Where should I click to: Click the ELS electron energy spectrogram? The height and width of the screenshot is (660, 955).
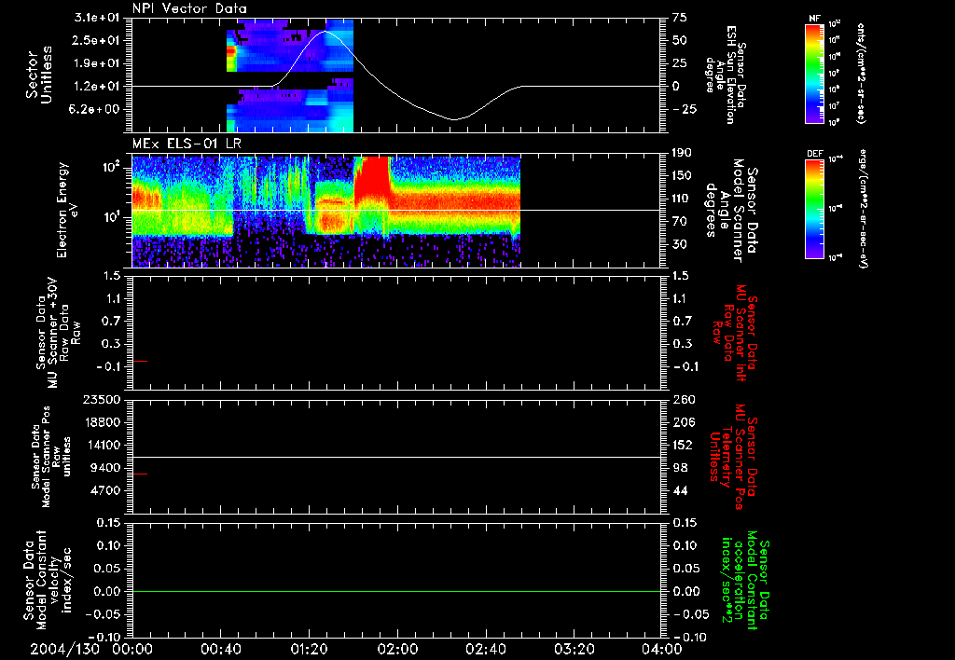[x=325, y=212]
